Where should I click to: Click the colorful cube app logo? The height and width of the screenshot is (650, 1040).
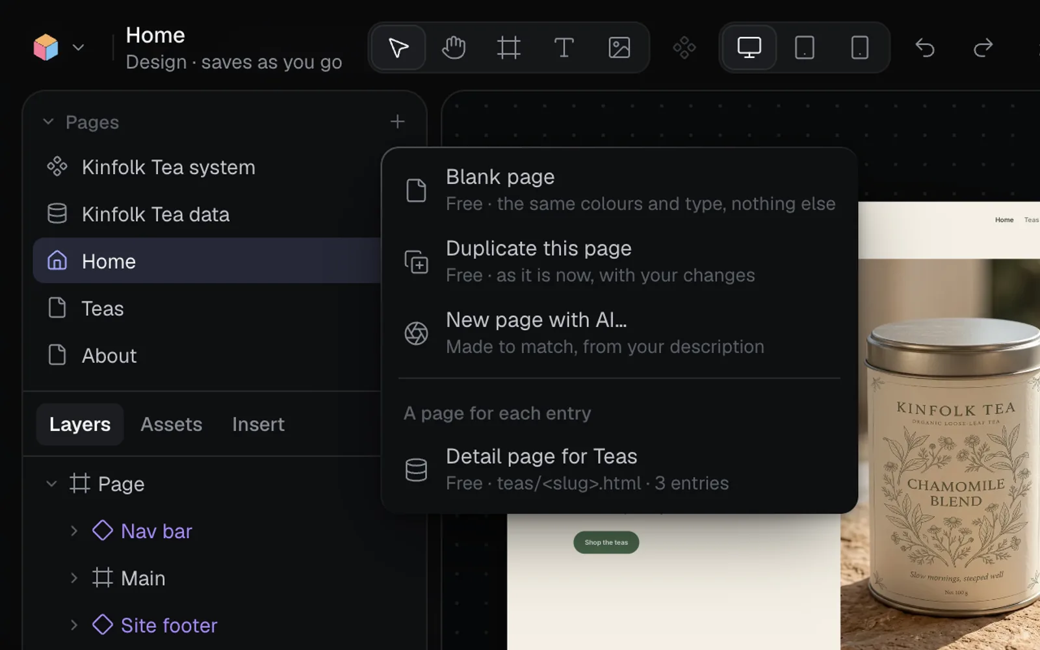point(45,47)
